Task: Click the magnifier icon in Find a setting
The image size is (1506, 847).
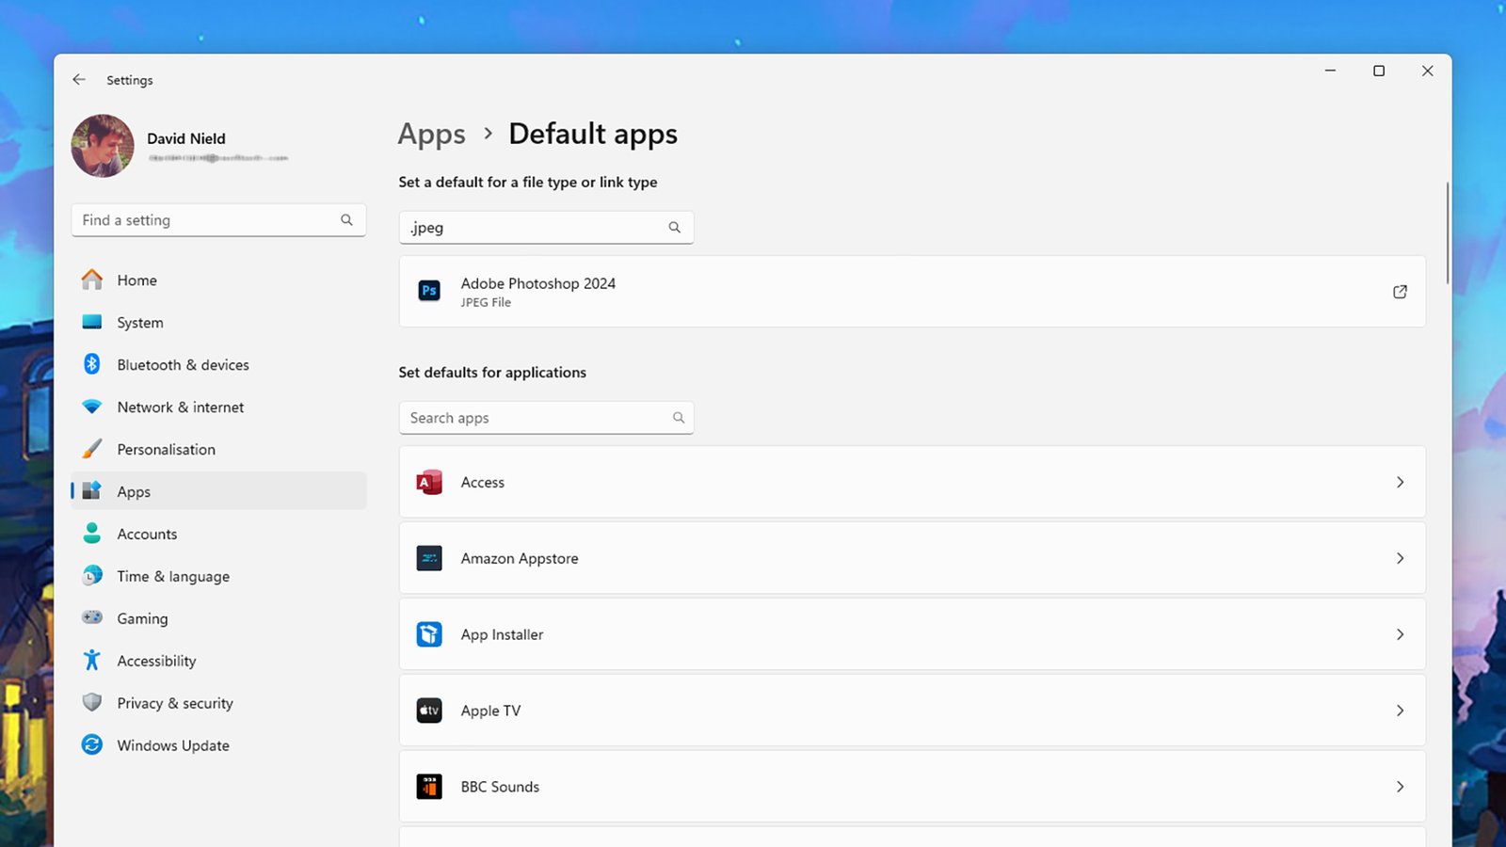Action: click(346, 220)
